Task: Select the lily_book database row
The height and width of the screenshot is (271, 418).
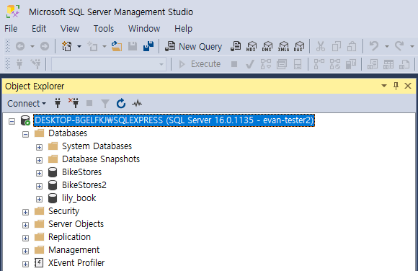Action: pos(79,198)
